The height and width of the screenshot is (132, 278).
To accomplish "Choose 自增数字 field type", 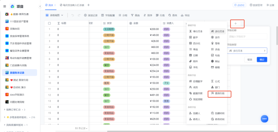I will coord(196,81).
